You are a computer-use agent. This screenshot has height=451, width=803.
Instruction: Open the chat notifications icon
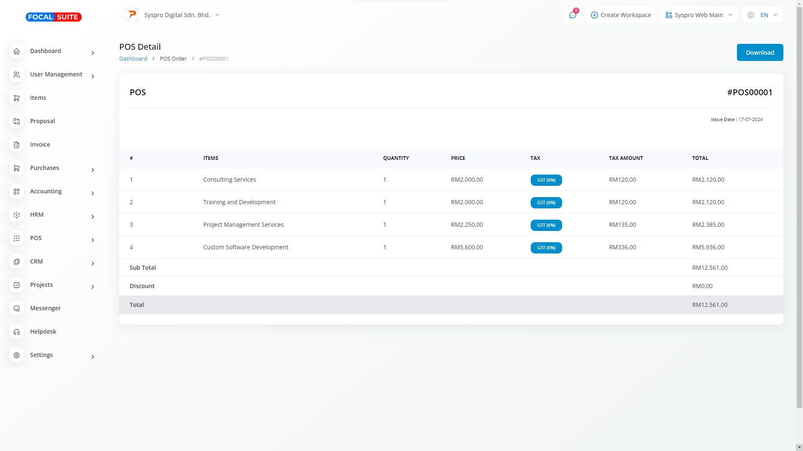[x=572, y=15]
